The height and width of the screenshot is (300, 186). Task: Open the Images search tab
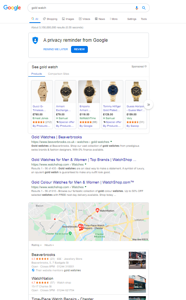tap(68, 19)
